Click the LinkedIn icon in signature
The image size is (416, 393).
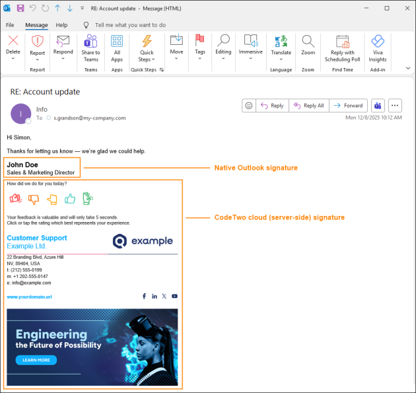pyautogui.click(x=155, y=296)
